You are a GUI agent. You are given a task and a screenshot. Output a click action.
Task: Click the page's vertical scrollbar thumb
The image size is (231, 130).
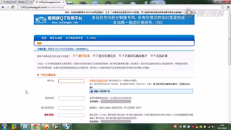(230, 39)
